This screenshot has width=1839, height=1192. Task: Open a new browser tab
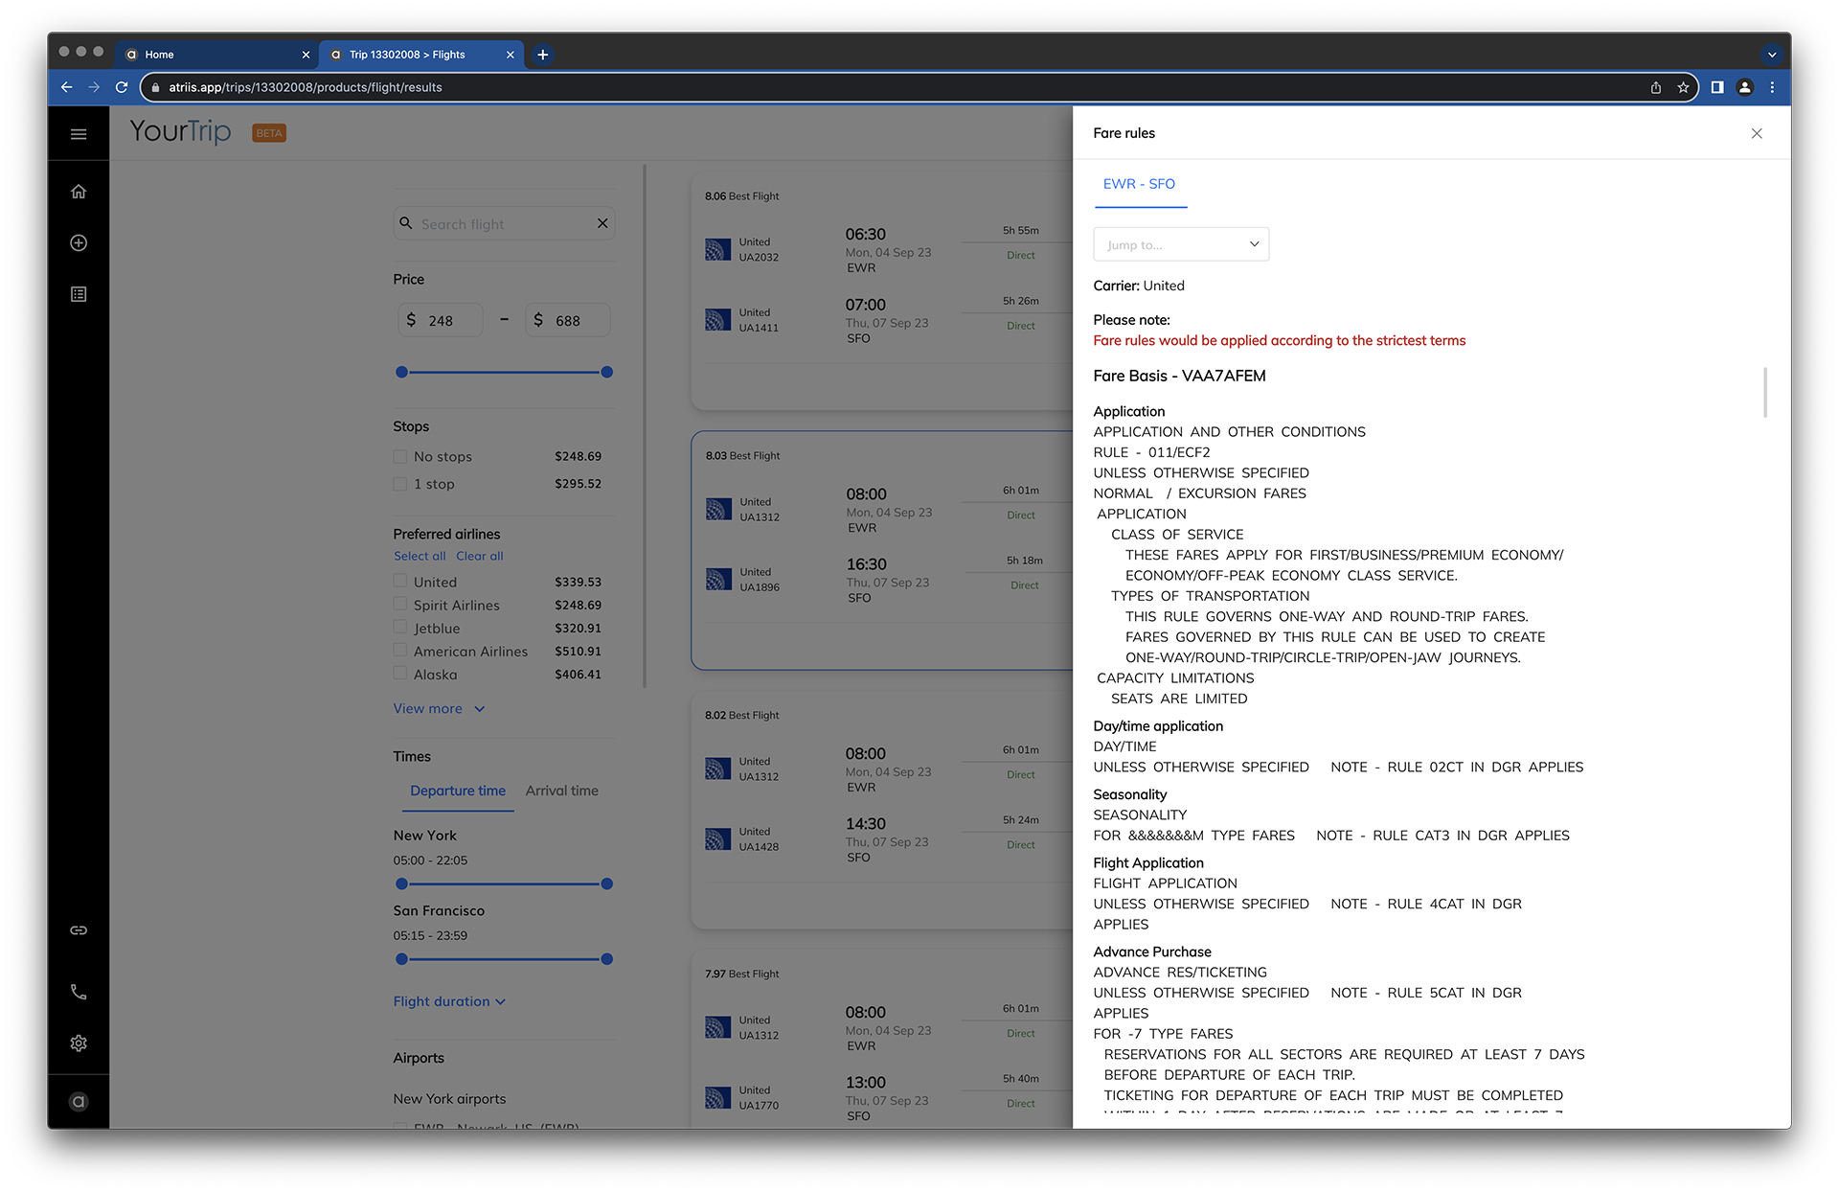click(543, 55)
